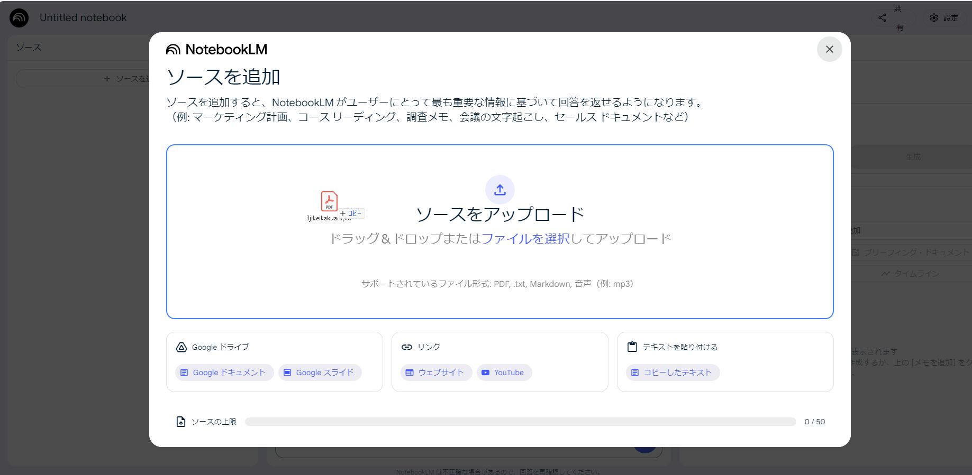Image resolution: width=972 pixels, height=475 pixels.
Task: Click the Google ドライブ triangle icon
Action: 181,347
